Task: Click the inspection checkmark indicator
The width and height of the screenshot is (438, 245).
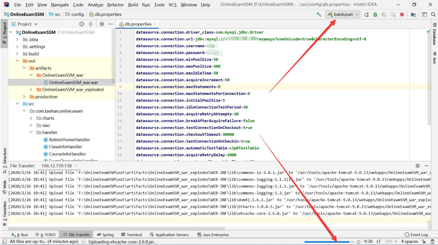Action: [428, 32]
